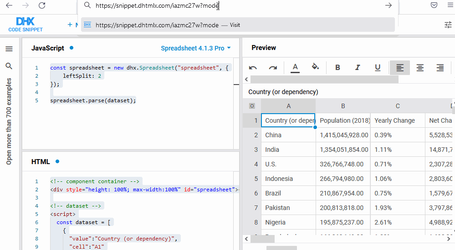Click the Yearly Change header cell

[x=398, y=120]
